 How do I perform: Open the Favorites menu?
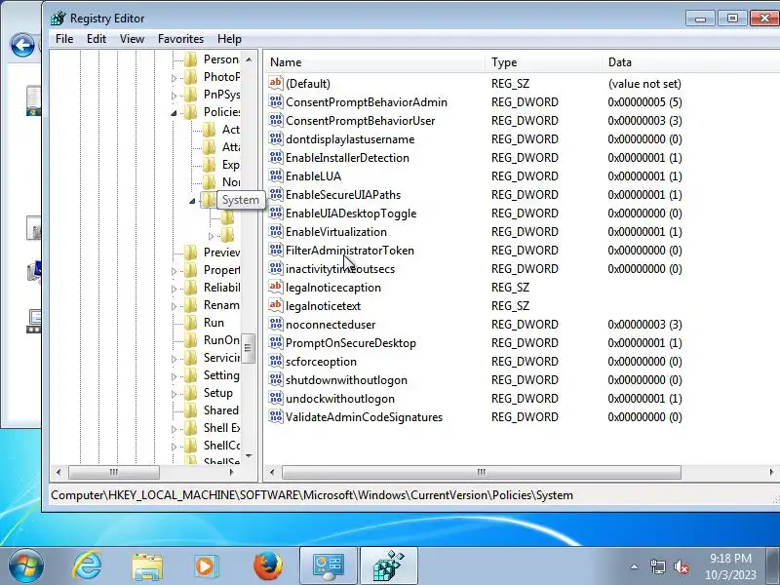[x=180, y=39]
